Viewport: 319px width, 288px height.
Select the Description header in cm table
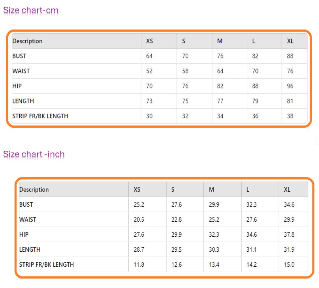pos(27,41)
